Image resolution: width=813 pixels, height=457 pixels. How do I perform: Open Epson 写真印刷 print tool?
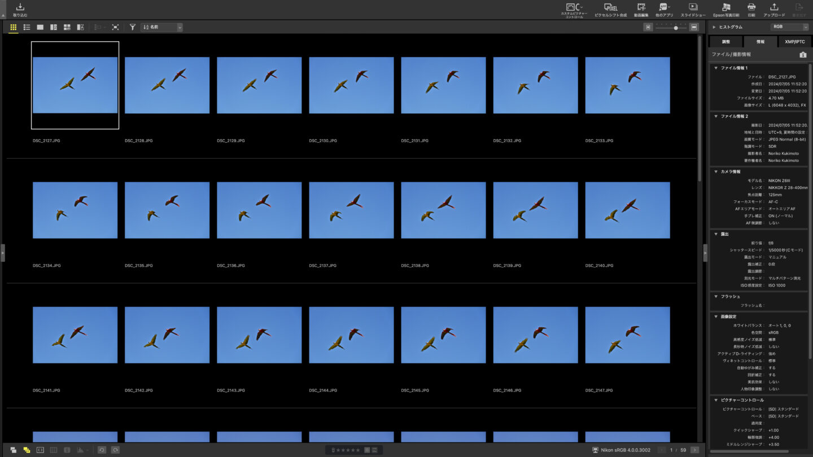pos(726,9)
